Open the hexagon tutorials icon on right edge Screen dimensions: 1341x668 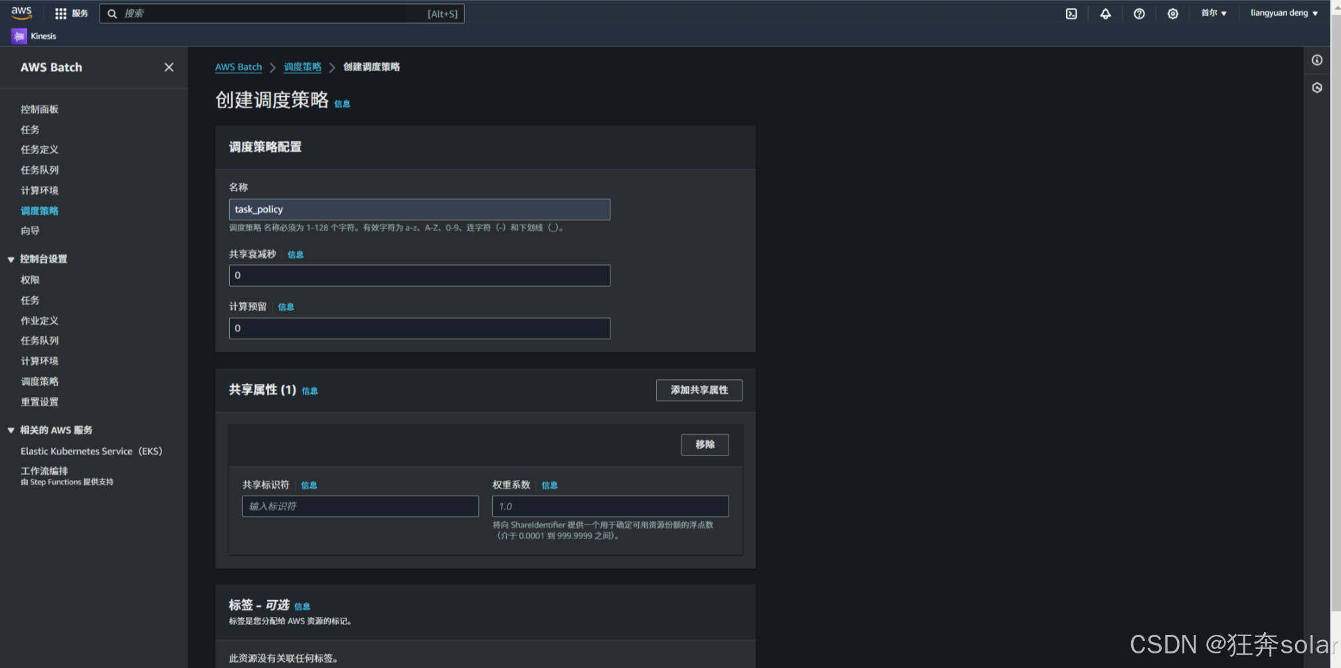[x=1317, y=88]
